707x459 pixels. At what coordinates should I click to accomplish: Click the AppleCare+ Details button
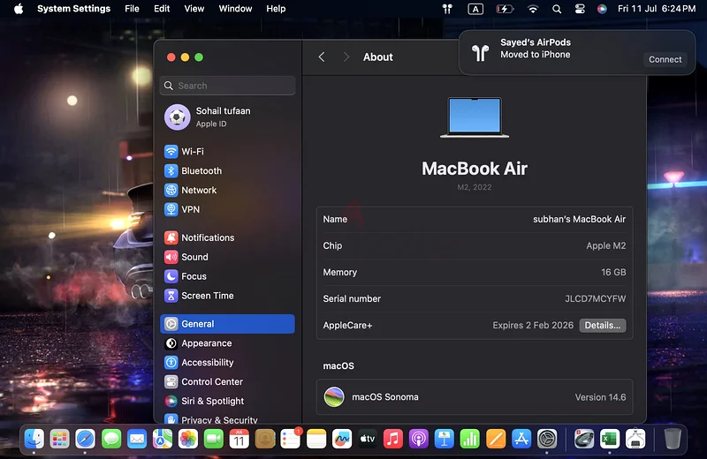603,325
